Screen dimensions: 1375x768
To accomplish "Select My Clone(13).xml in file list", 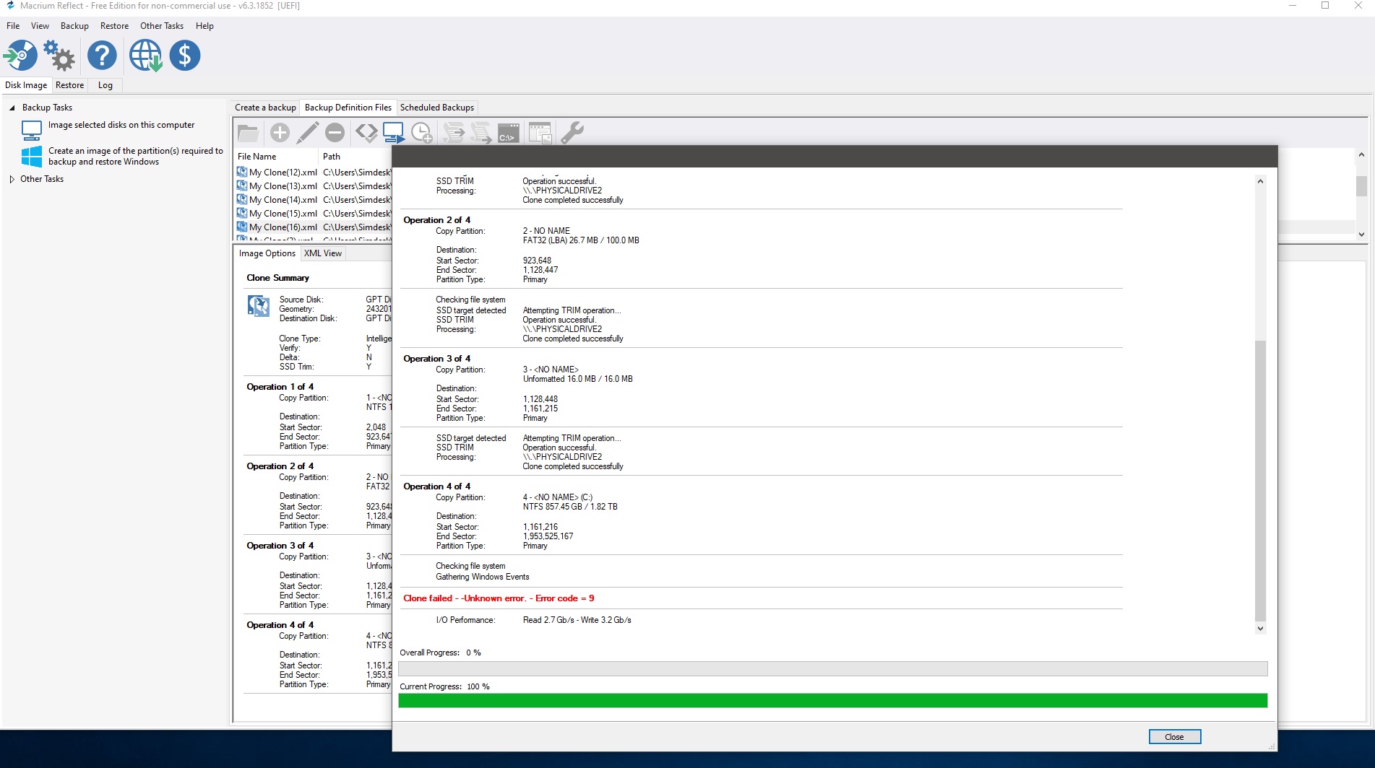I will pos(283,186).
